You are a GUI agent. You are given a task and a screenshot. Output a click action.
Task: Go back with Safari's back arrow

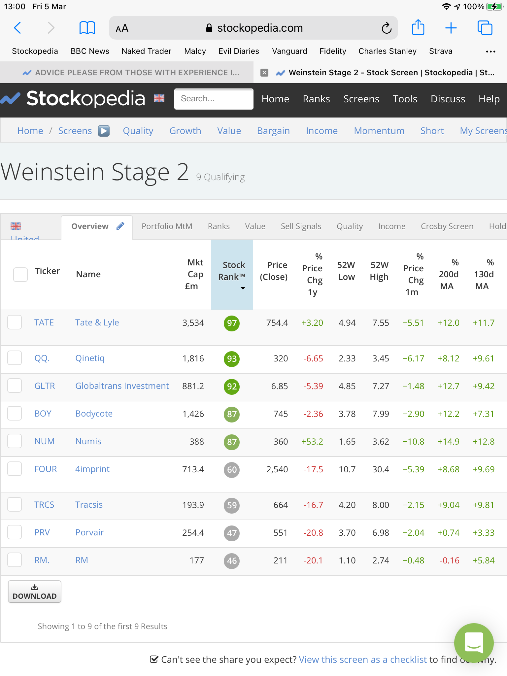click(x=17, y=28)
